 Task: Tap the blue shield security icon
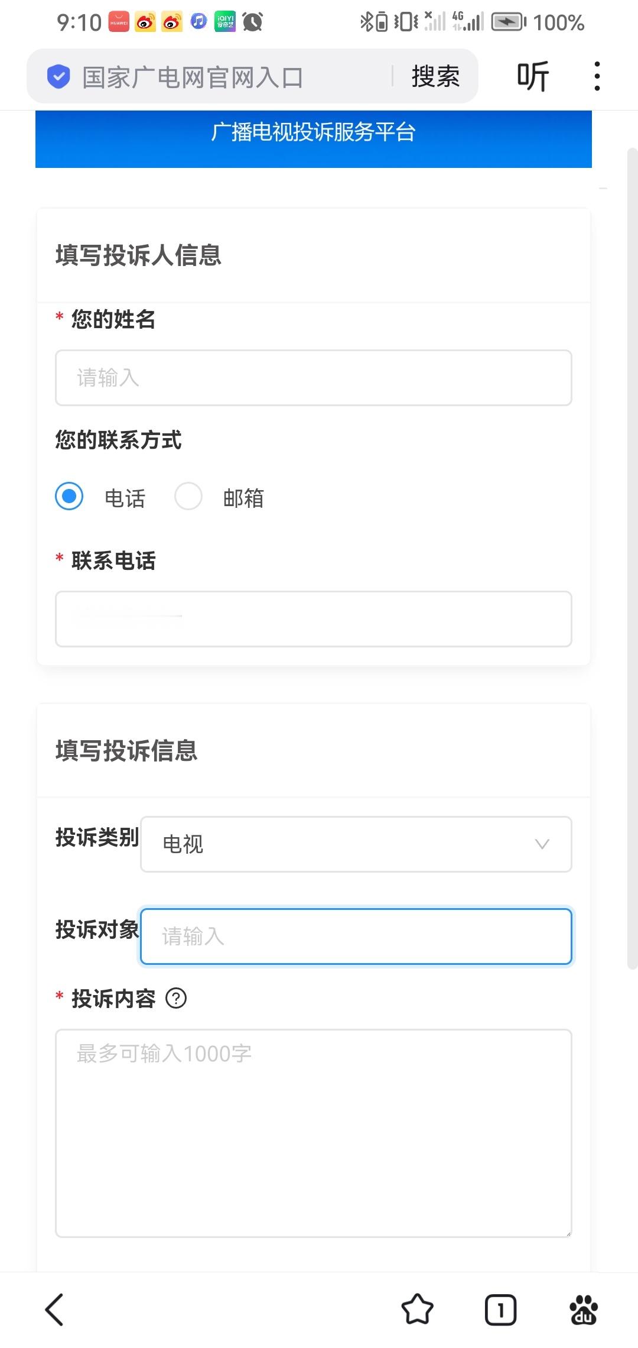click(58, 77)
